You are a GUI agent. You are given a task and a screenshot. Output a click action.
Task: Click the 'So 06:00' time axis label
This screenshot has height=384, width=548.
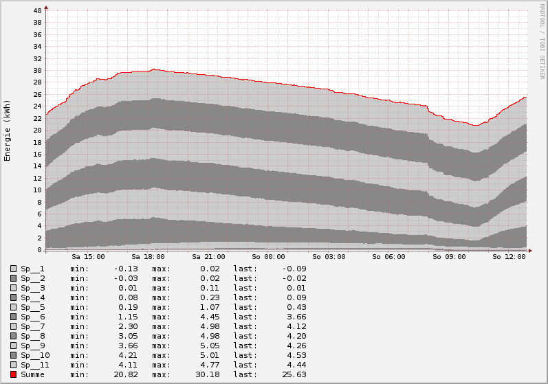(x=389, y=257)
